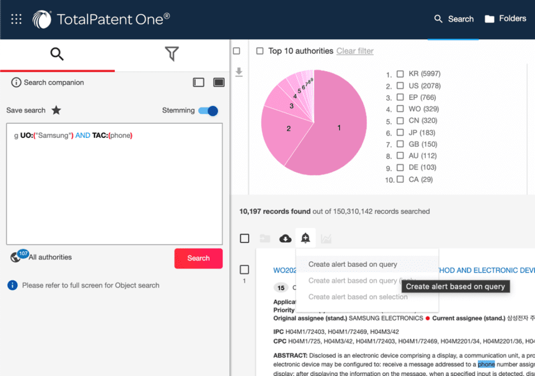Check the CA (29) authority box
This screenshot has width=535, height=376.
(400, 179)
